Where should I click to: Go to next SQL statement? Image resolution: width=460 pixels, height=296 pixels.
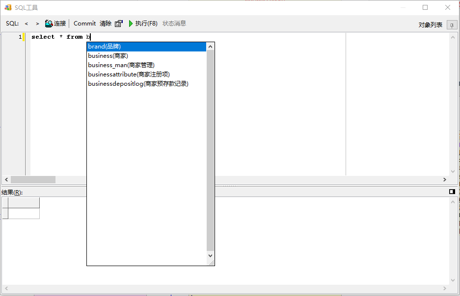tap(37, 24)
